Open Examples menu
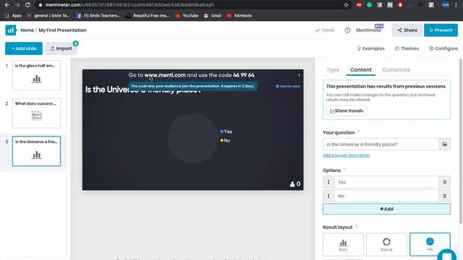The image size is (463, 260). point(371,48)
